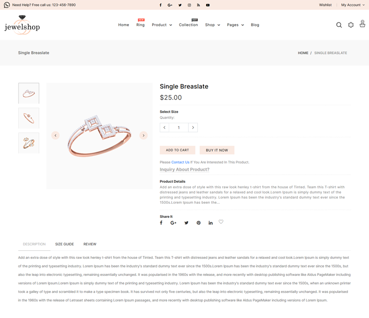The width and height of the screenshot is (369, 318).
Task: Add product to wishlist heart icon
Action: pyautogui.click(x=221, y=222)
